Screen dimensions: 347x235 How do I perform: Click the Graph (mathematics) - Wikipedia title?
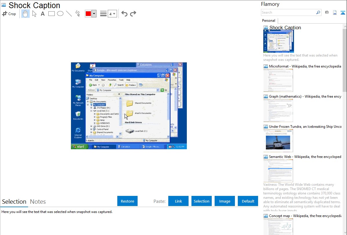click(305, 96)
